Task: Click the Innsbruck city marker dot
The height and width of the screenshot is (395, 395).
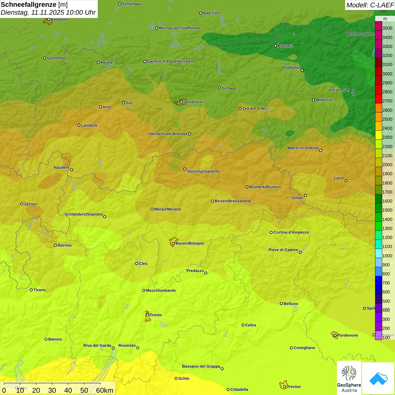Action: 181,102
